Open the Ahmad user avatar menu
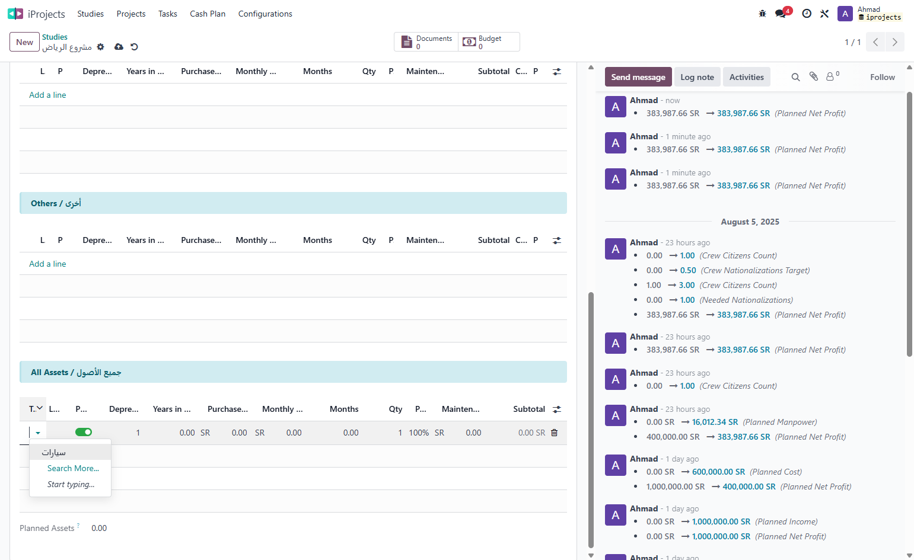Viewport: 914px width, 560px height. point(845,14)
